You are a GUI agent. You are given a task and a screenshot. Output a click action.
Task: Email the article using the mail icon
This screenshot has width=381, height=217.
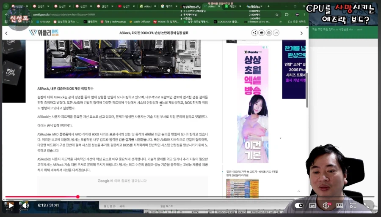coord(269,33)
